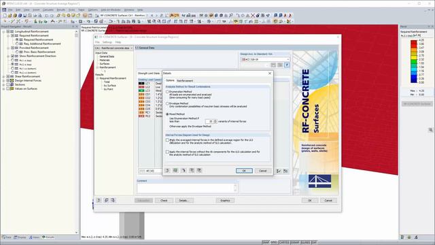Click fourth icon in Details dialog bottom row
Viewport: 435px width, 245px height.
(x=192, y=171)
